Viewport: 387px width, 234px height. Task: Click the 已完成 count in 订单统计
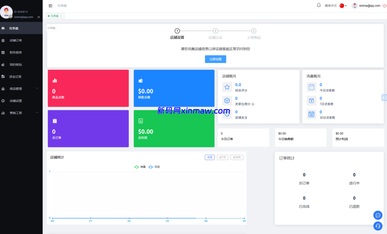tap(304, 198)
